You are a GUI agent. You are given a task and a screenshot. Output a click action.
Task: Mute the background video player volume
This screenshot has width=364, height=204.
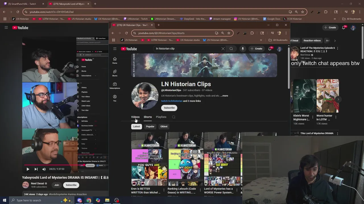[x=44, y=169]
